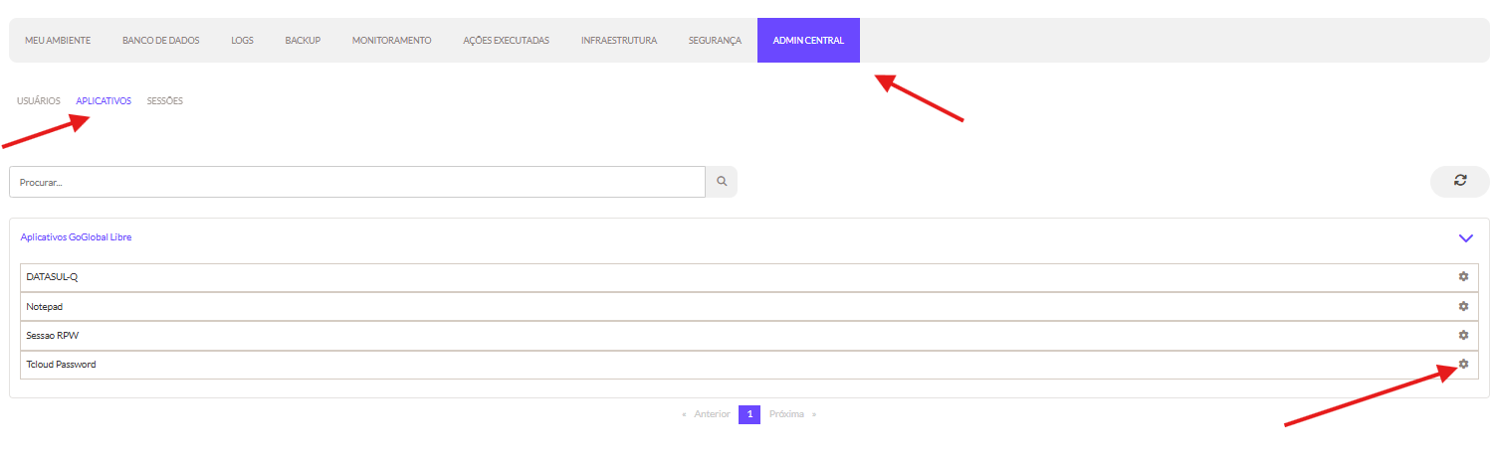Switch to the Infraestrutura tab
The width and height of the screenshot is (1494, 458).
tap(619, 41)
